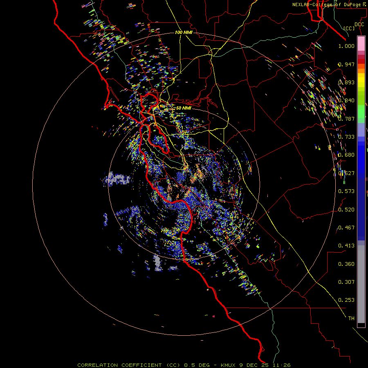Click the KMUX 9 DEC 25 11:26 timestamp
This screenshot has height=368, width=368.
[256, 365]
